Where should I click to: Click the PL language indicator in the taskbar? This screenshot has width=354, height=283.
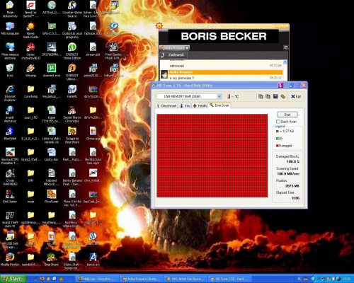[299, 279]
